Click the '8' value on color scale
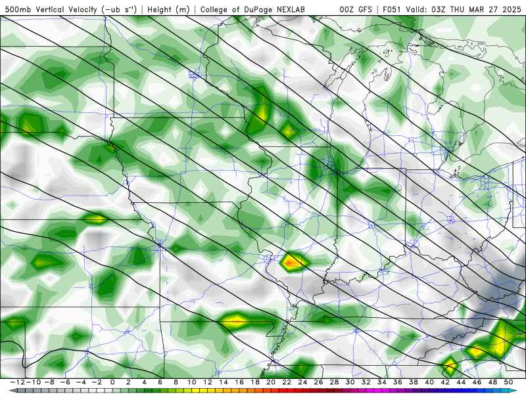The width and height of the screenshot is (526, 394). (176, 382)
